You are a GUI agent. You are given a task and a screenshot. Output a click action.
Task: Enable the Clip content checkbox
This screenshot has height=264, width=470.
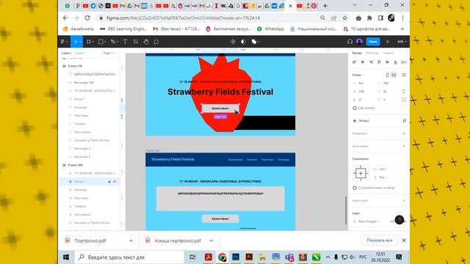click(355, 108)
